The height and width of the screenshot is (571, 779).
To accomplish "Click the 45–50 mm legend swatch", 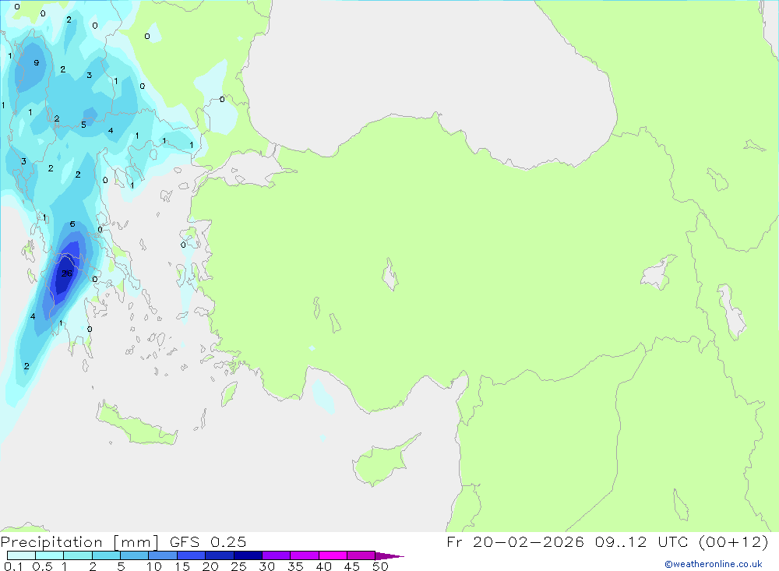I will click(361, 555).
